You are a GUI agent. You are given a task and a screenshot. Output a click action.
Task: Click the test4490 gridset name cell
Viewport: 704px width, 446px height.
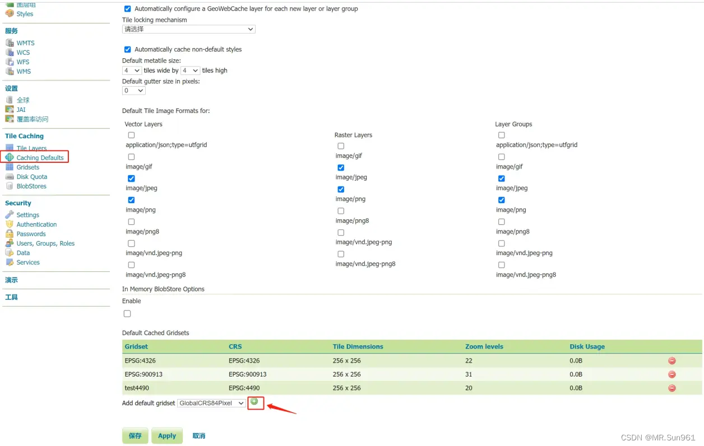pyautogui.click(x=137, y=388)
